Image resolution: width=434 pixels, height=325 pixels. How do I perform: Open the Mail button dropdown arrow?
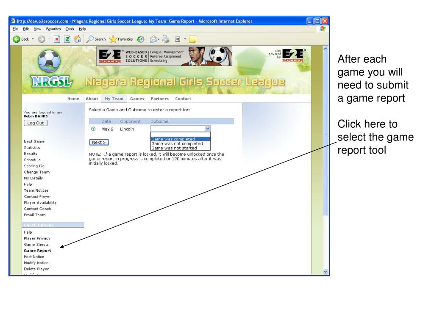click(159, 39)
